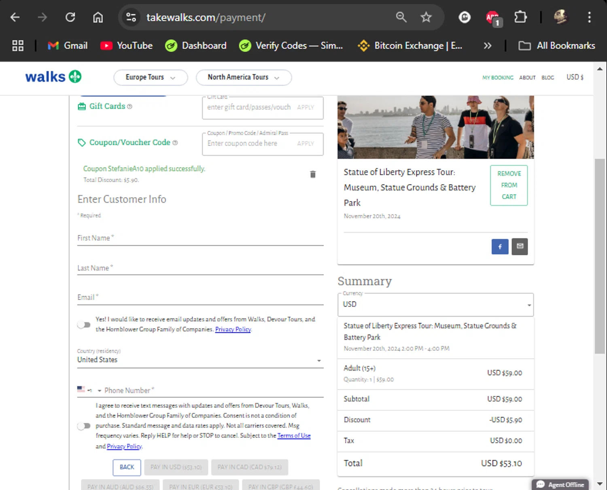Click the Statue of Liberty tour photo
The image size is (607, 490).
[x=435, y=127]
